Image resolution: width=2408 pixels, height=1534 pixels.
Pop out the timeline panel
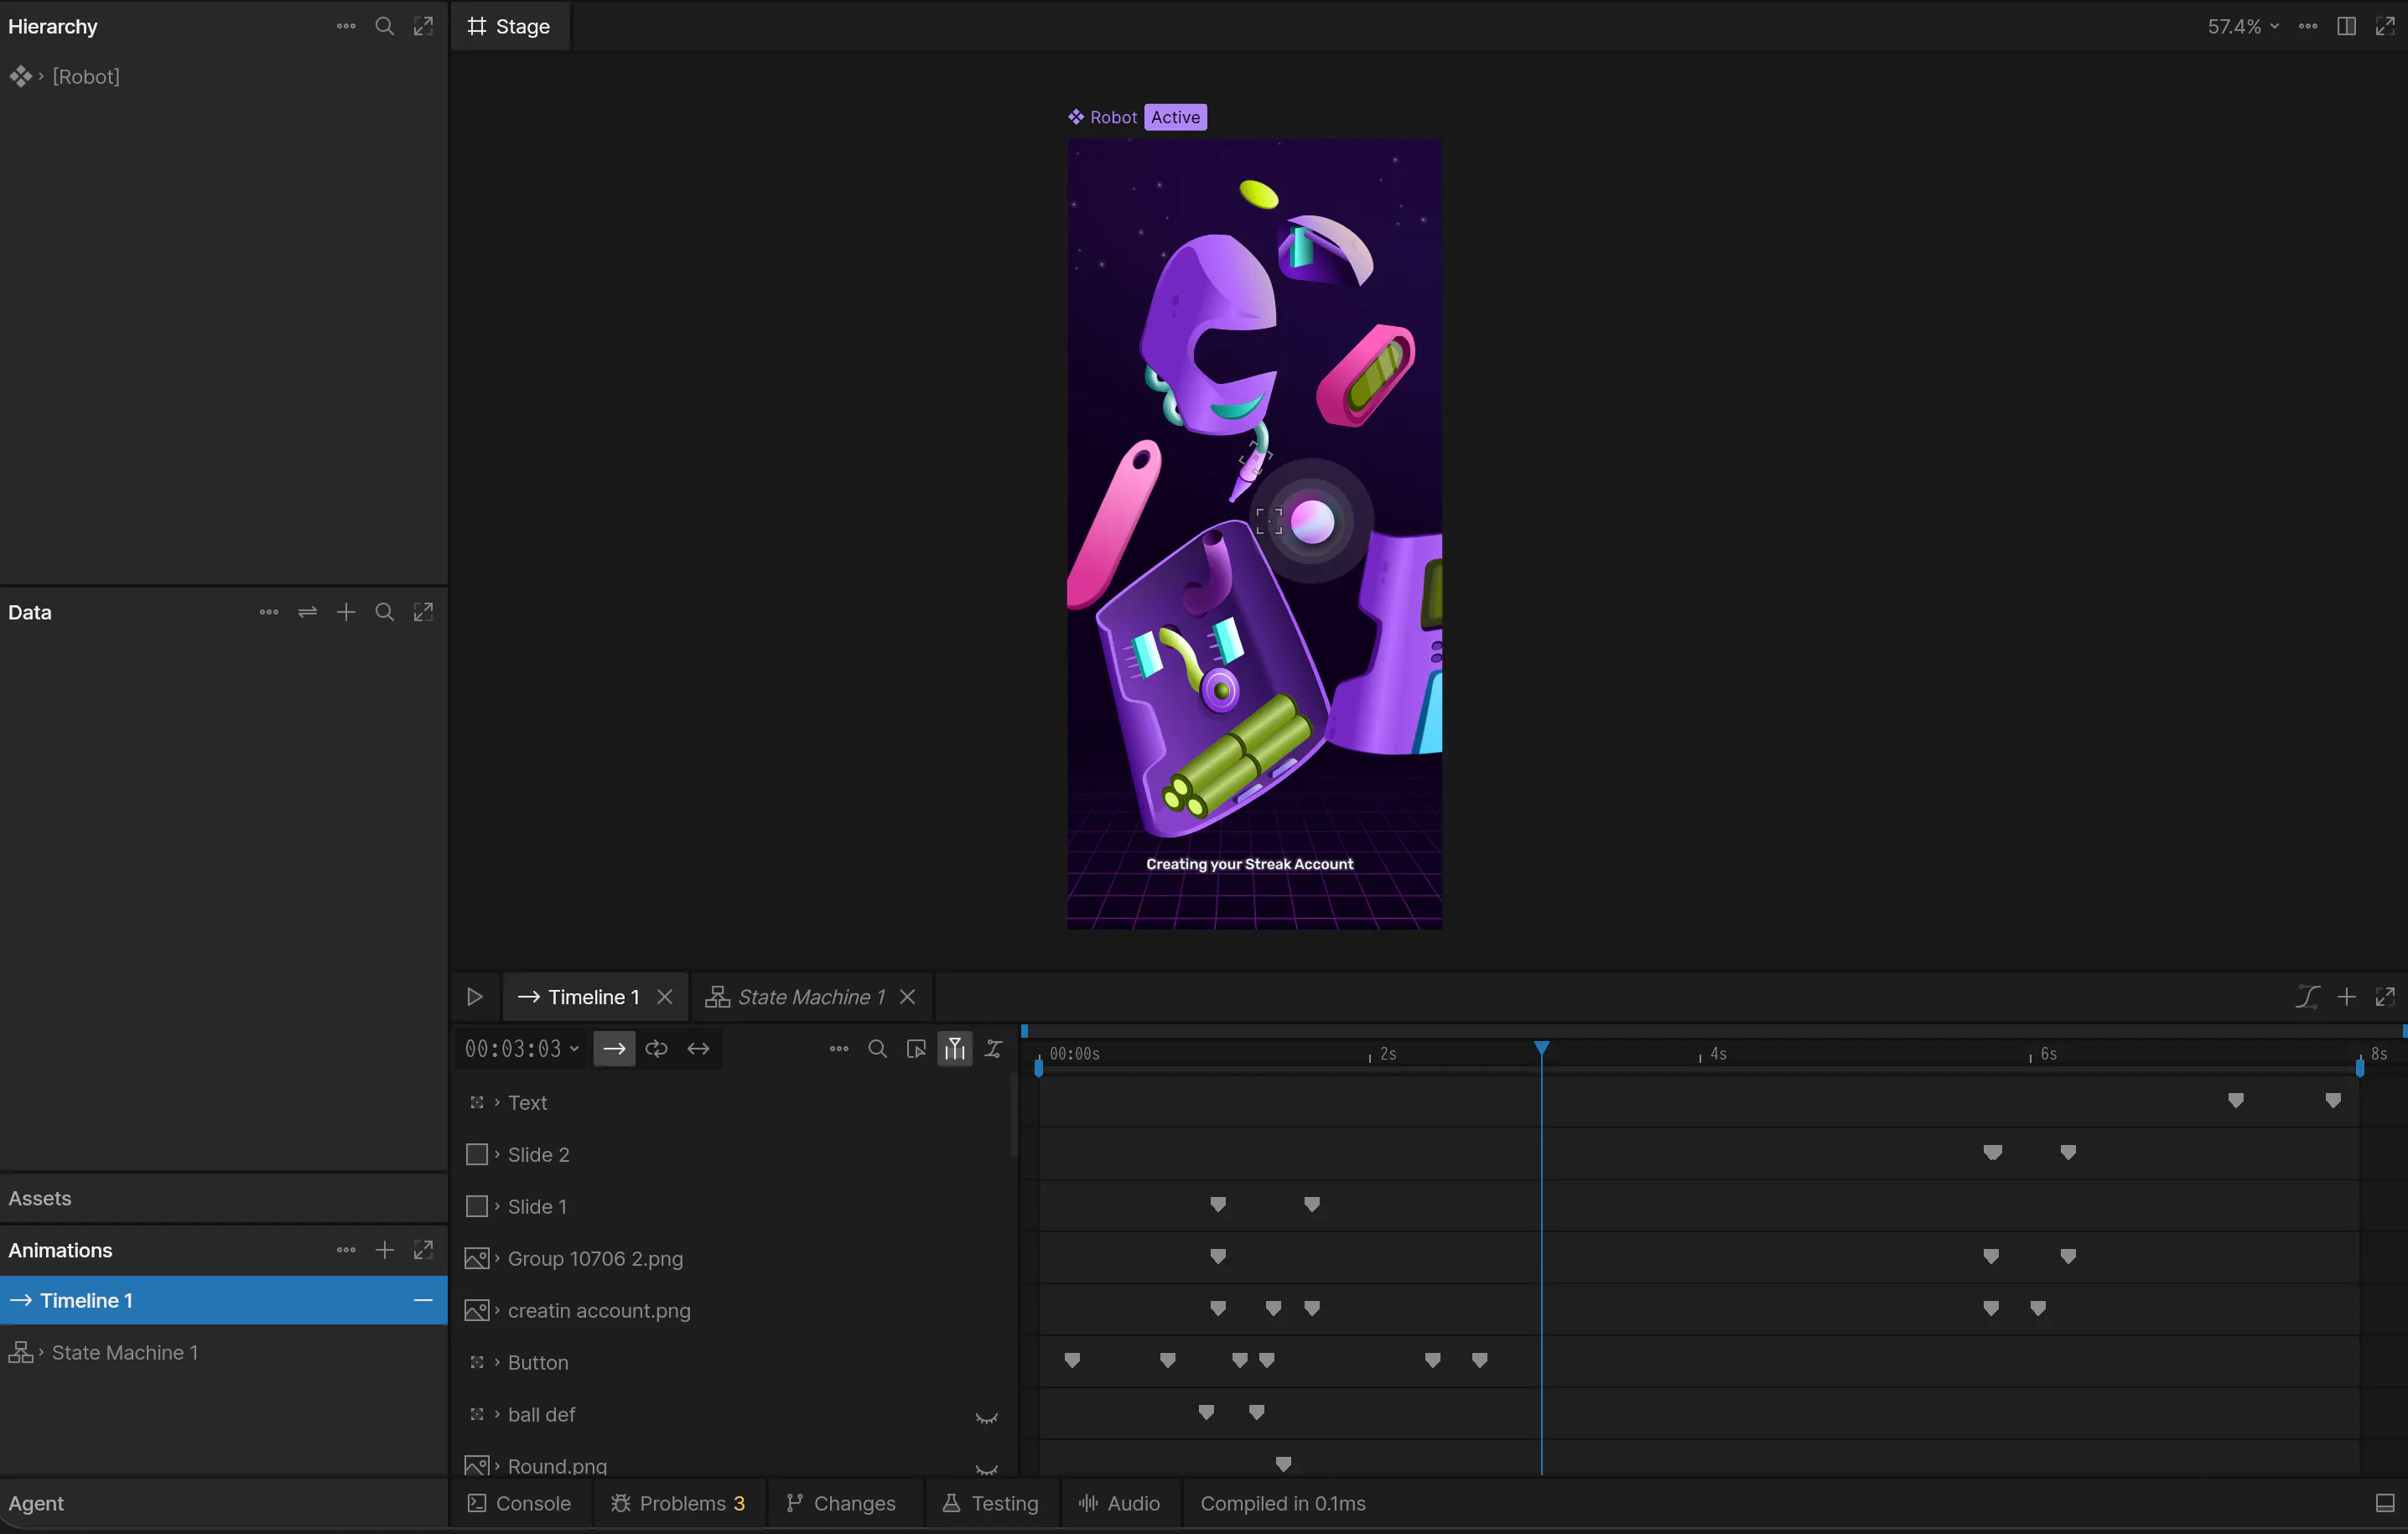pyautogui.click(x=2385, y=997)
